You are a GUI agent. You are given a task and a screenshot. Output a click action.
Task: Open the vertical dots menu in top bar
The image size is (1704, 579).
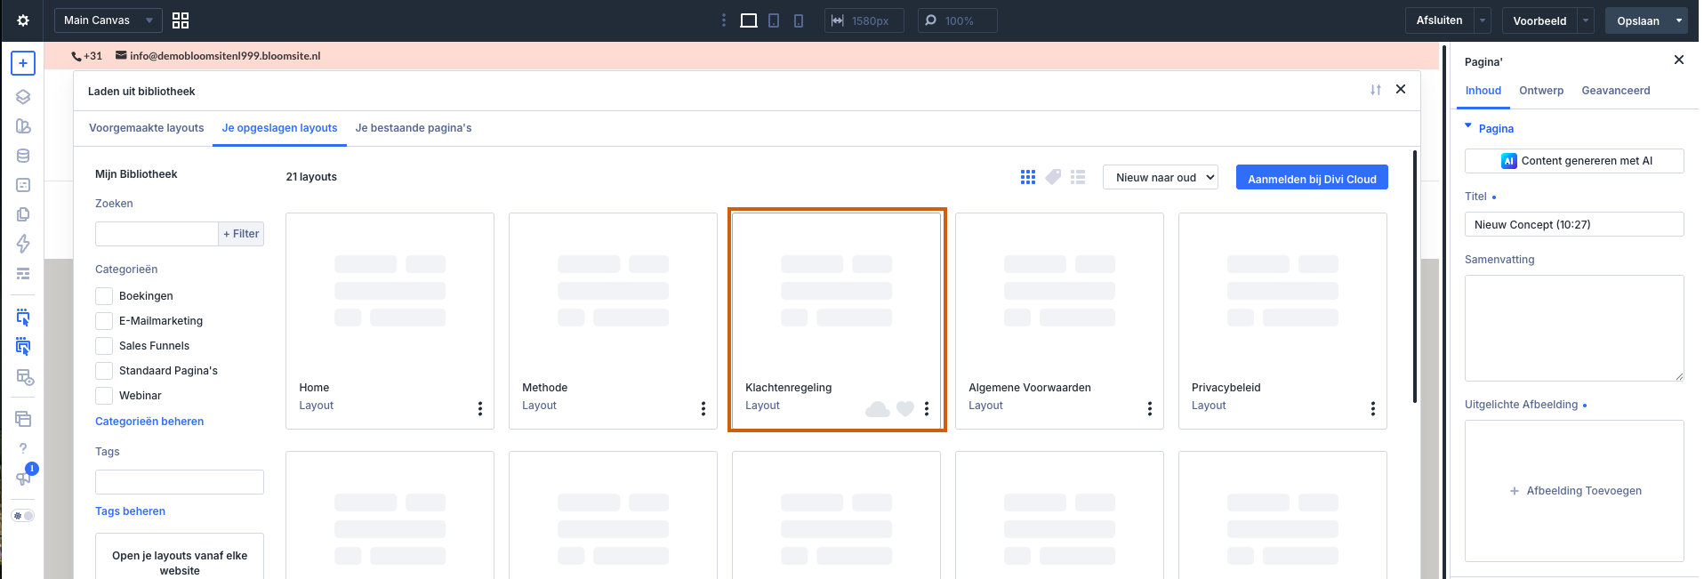pyautogui.click(x=724, y=20)
